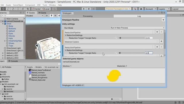Select the Processing tab in Simplygon
This screenshot has height=104, width=184.
tap(88, 16)
